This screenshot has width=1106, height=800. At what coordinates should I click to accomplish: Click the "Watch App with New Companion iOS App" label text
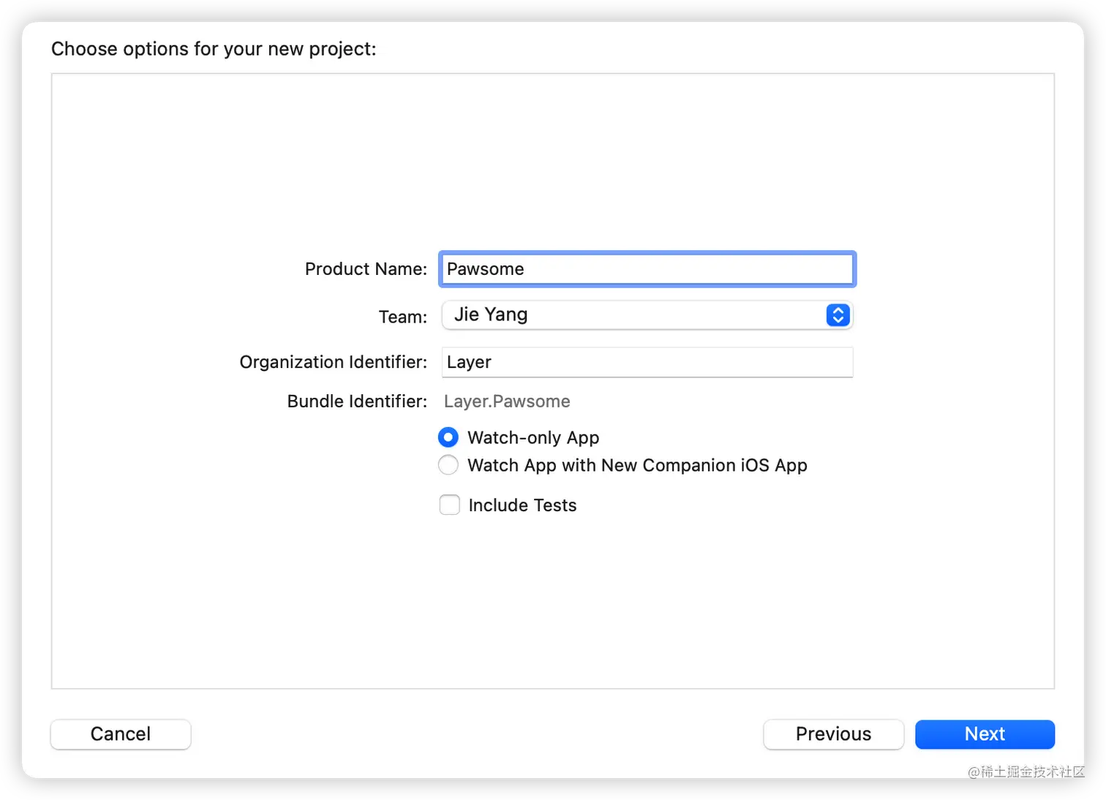click(637, 465)
